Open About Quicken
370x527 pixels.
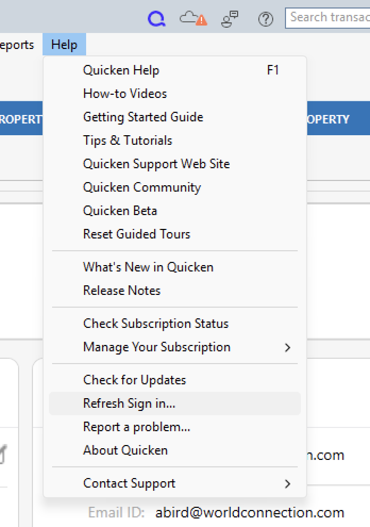174,450
